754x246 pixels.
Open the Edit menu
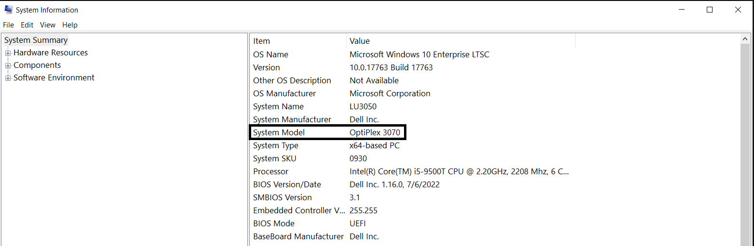click(27, 25)
